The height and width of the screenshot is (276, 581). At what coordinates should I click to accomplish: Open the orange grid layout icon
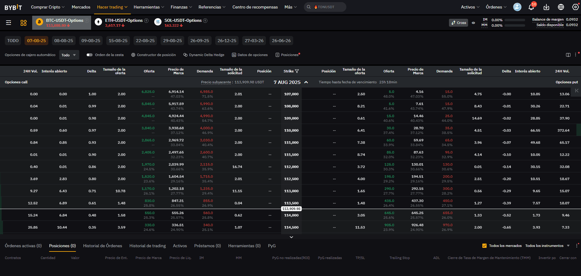pyautogui.click(x=23, y=23)
